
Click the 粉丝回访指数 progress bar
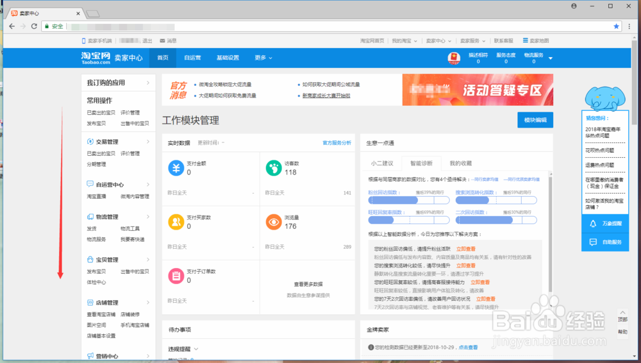tap(409, 200)
